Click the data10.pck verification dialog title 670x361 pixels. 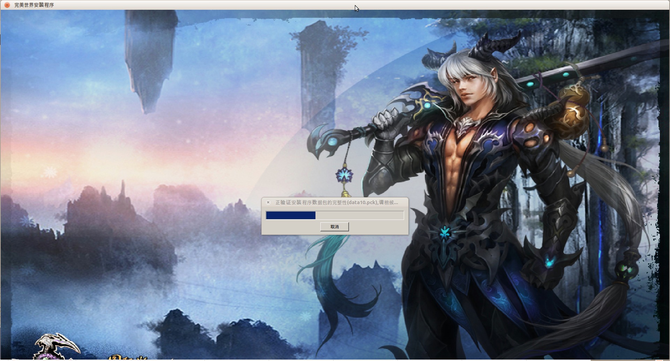(x=336, y=202)
